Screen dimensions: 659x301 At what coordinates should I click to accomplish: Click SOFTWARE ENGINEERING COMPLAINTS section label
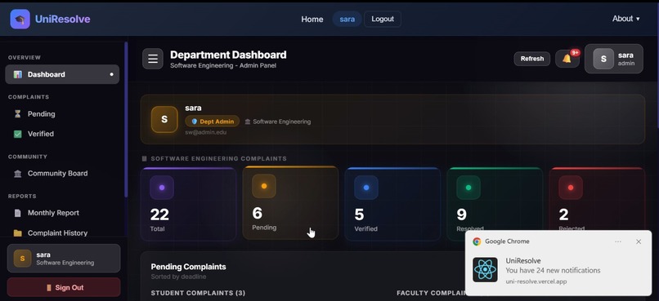[x=218, y=159]
